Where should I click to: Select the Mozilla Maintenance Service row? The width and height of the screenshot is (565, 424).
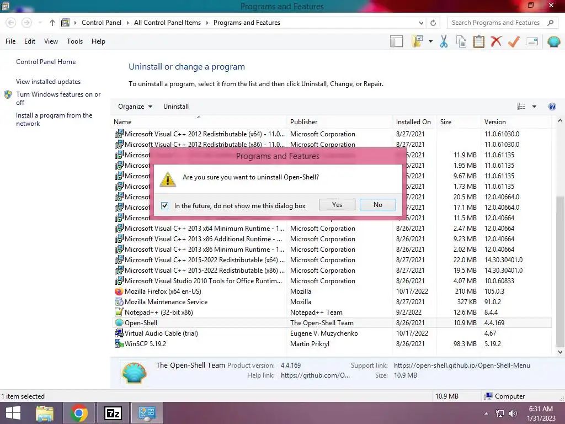(x=332, y=302)
